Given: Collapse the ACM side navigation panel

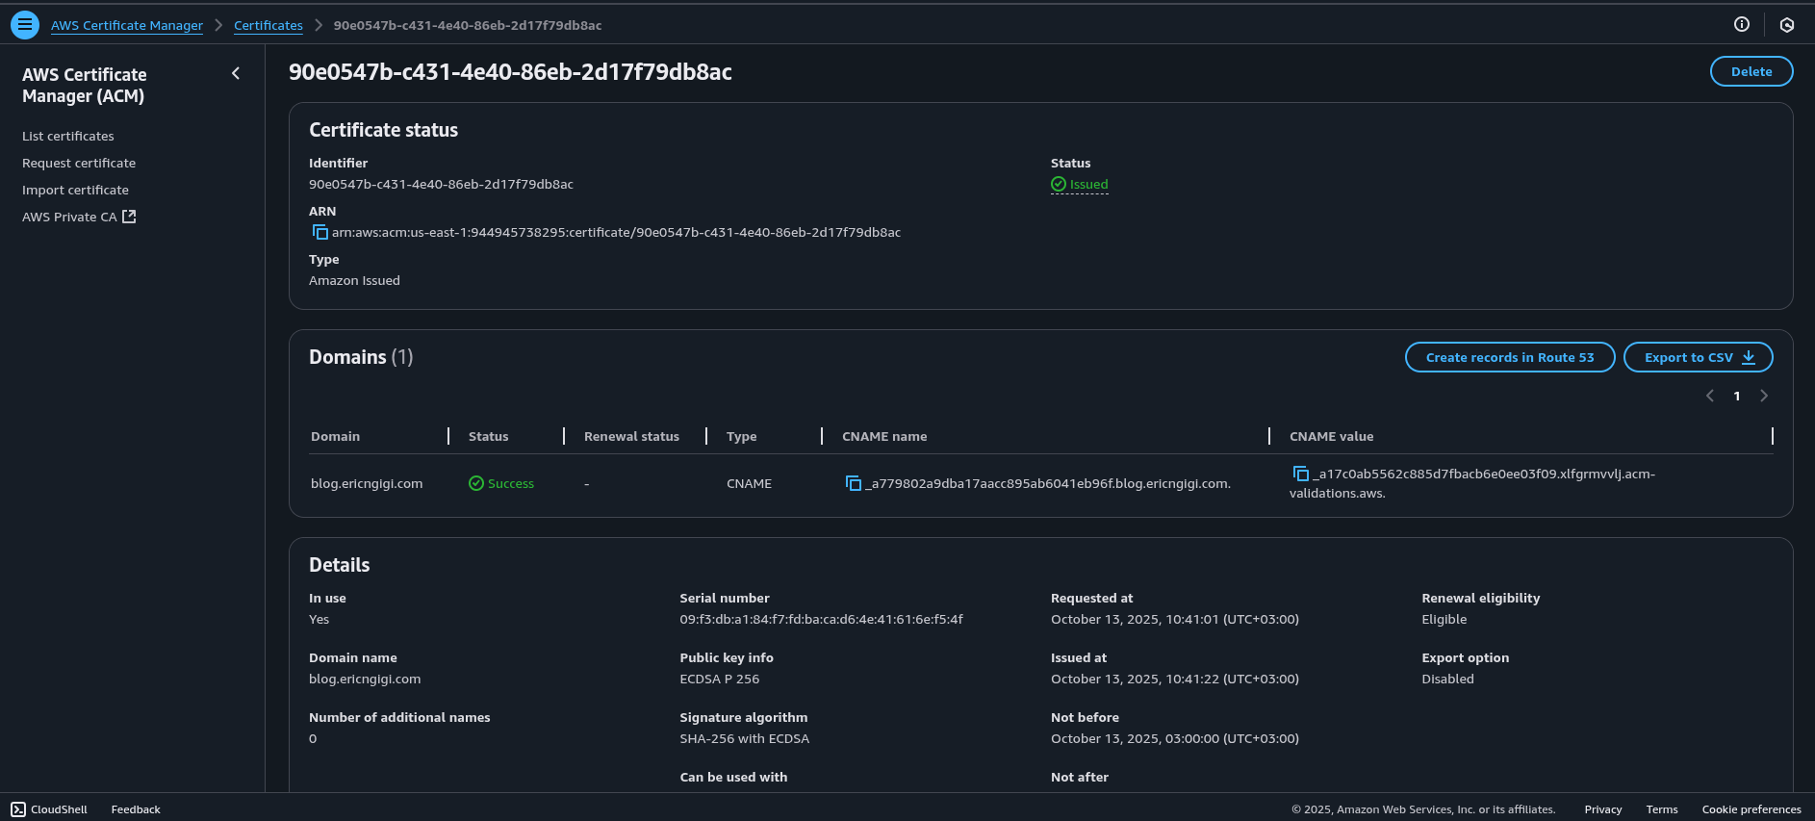Looking at the screenshot, I should (x=236, y=74).
